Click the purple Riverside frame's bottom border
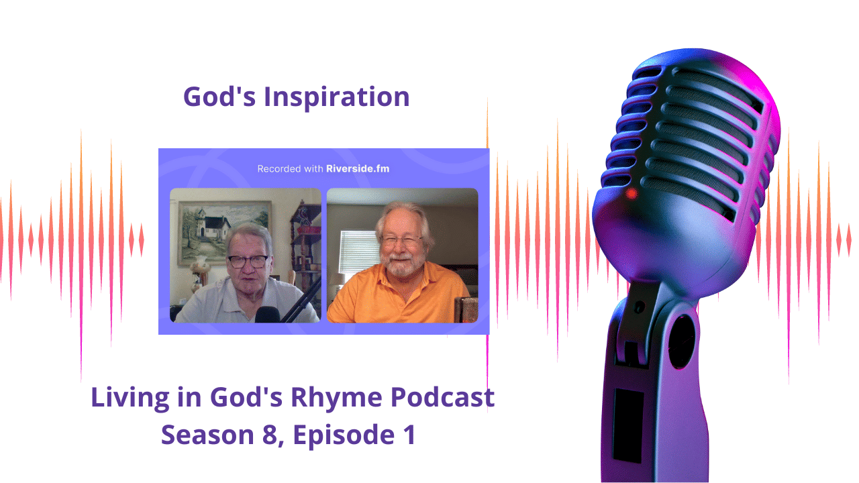Image resolution: width=859 pixels, height=483 pixels. click(323, 329)
